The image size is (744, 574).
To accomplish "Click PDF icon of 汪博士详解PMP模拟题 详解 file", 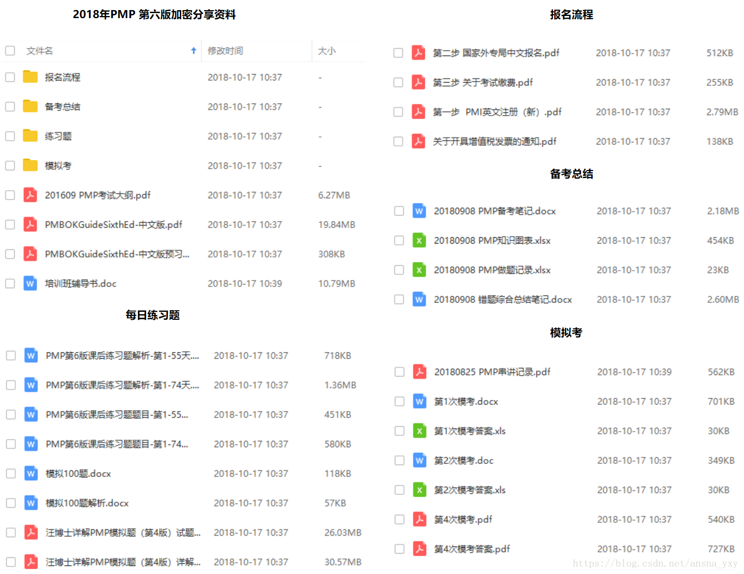I will pos(31,562).
